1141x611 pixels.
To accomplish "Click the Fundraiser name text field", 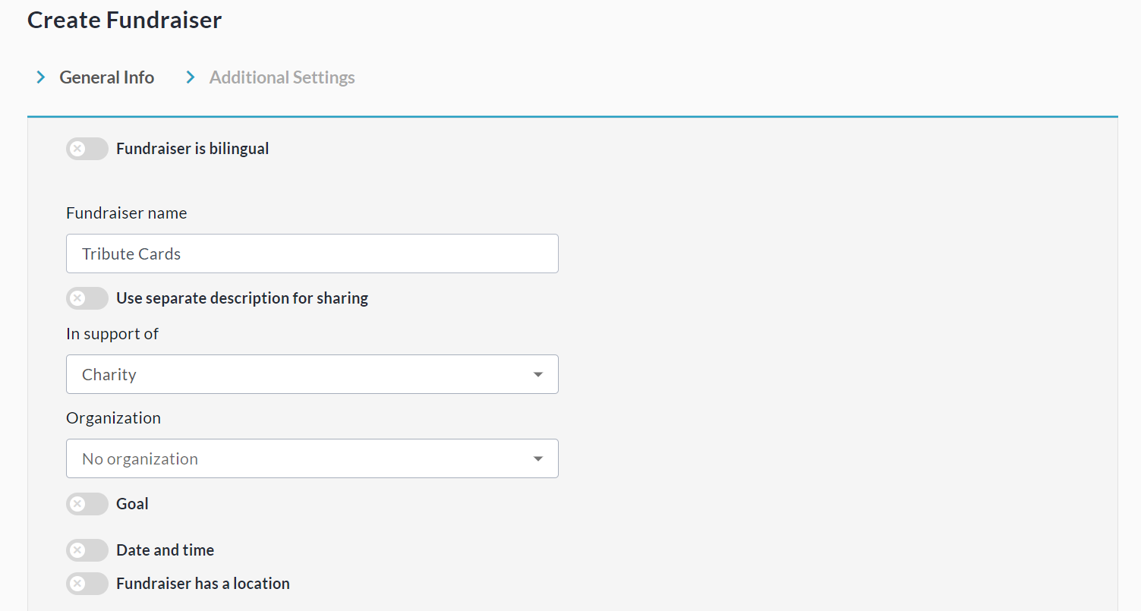I will (312, 254).
